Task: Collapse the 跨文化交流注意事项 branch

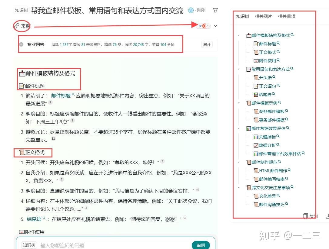Action: click(238, 187)
